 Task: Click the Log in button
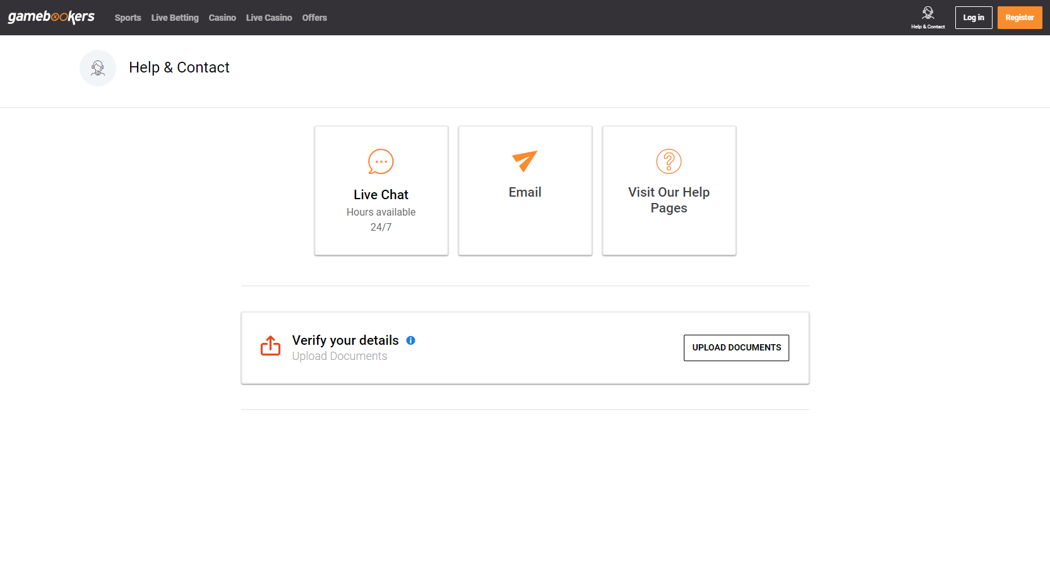click(x=974, y=18)
